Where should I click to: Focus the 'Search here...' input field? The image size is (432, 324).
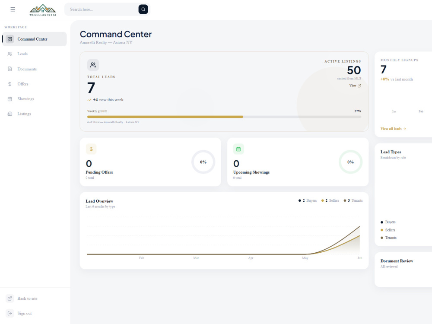click(102, 10)
